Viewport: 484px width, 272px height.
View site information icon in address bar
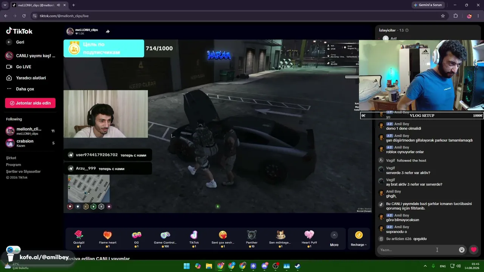tap(35, 16)
